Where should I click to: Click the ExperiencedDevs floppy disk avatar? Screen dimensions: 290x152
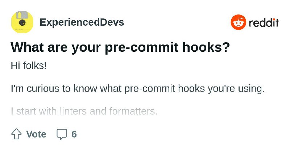22,22
